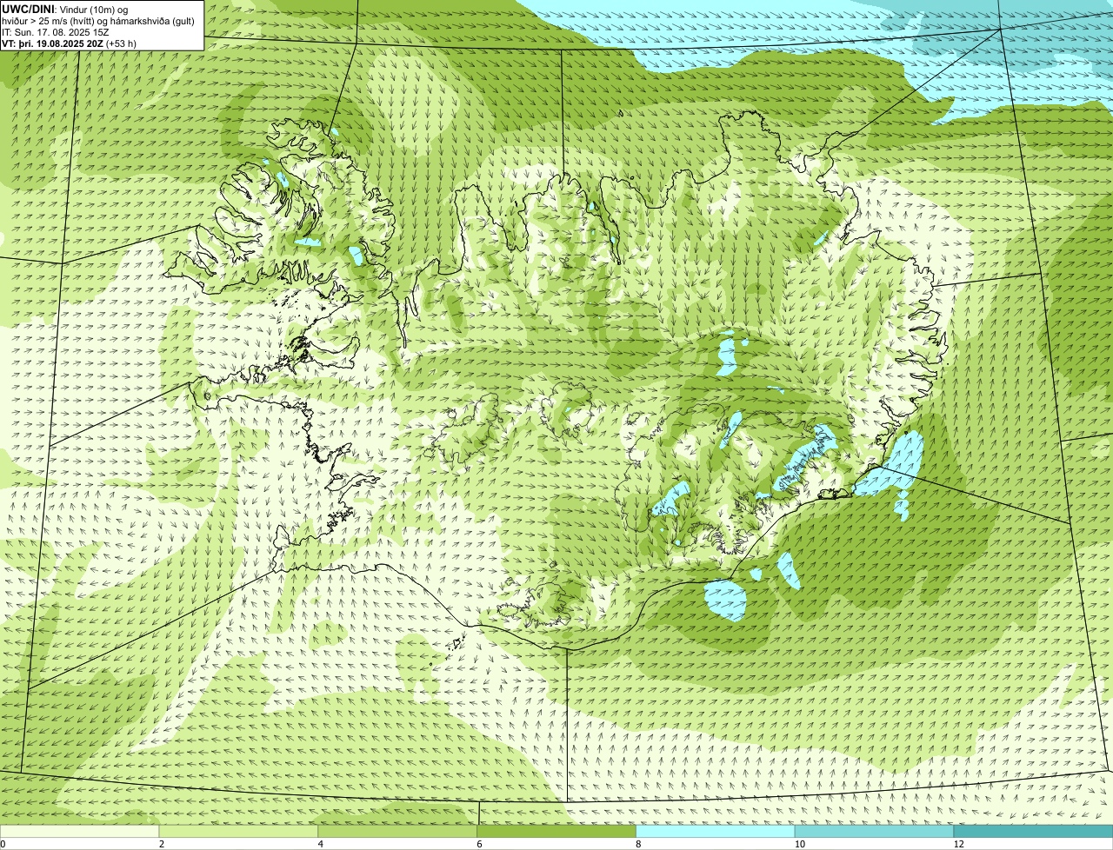Screen dimensions: 1113x850
Task: Click the legend tick label "8"
Action: point(638,844)
